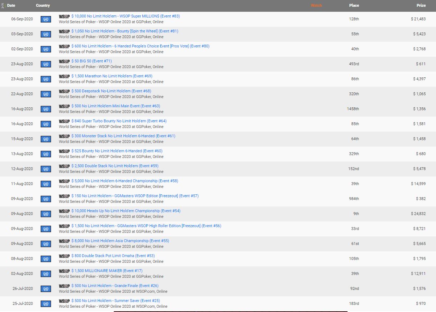Click the WSOP logo beside Asia Championship Event #55
This screenshot has height=312, width=436.
tap(64, 241)
